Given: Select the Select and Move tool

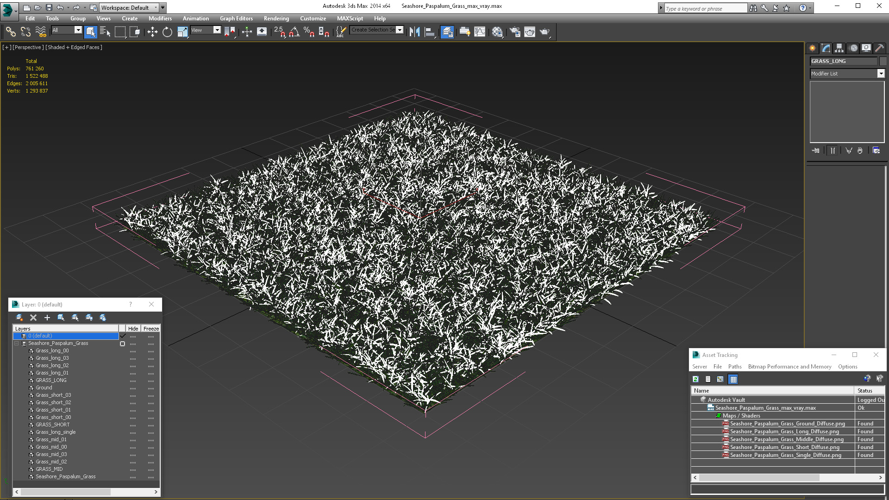Looking at the screenshot, I should point(152,31).
